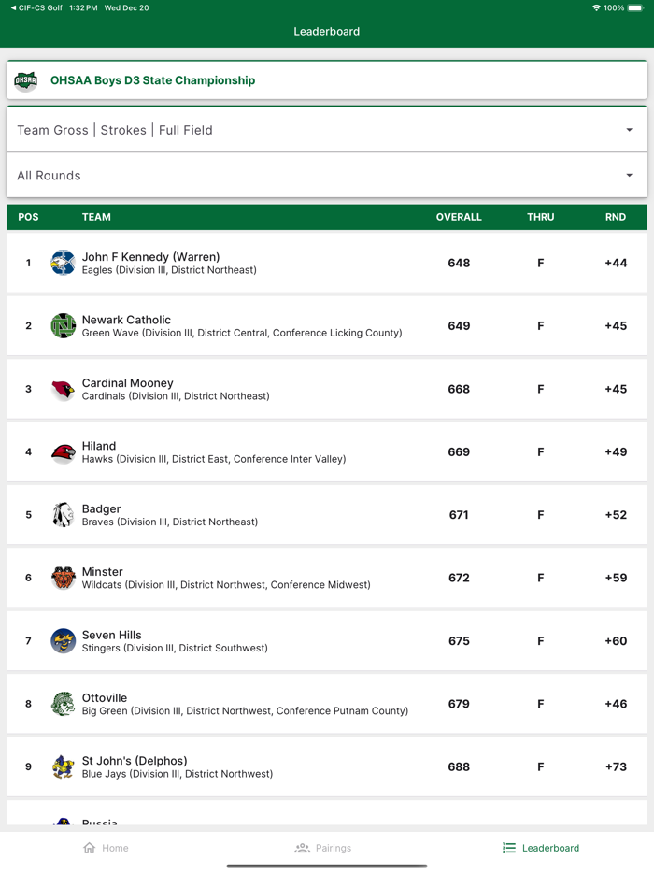The width and height of the screenshot is (654, 873).
Task: Tap the OHSAA logo badge
Action: click(x=25, y=80)
